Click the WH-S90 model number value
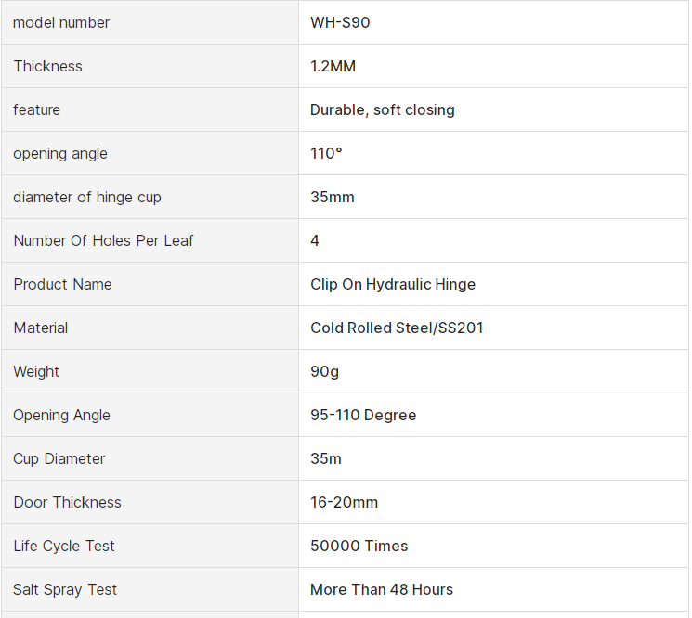Viewport: 692px width, 618px height. pos(340,22)
